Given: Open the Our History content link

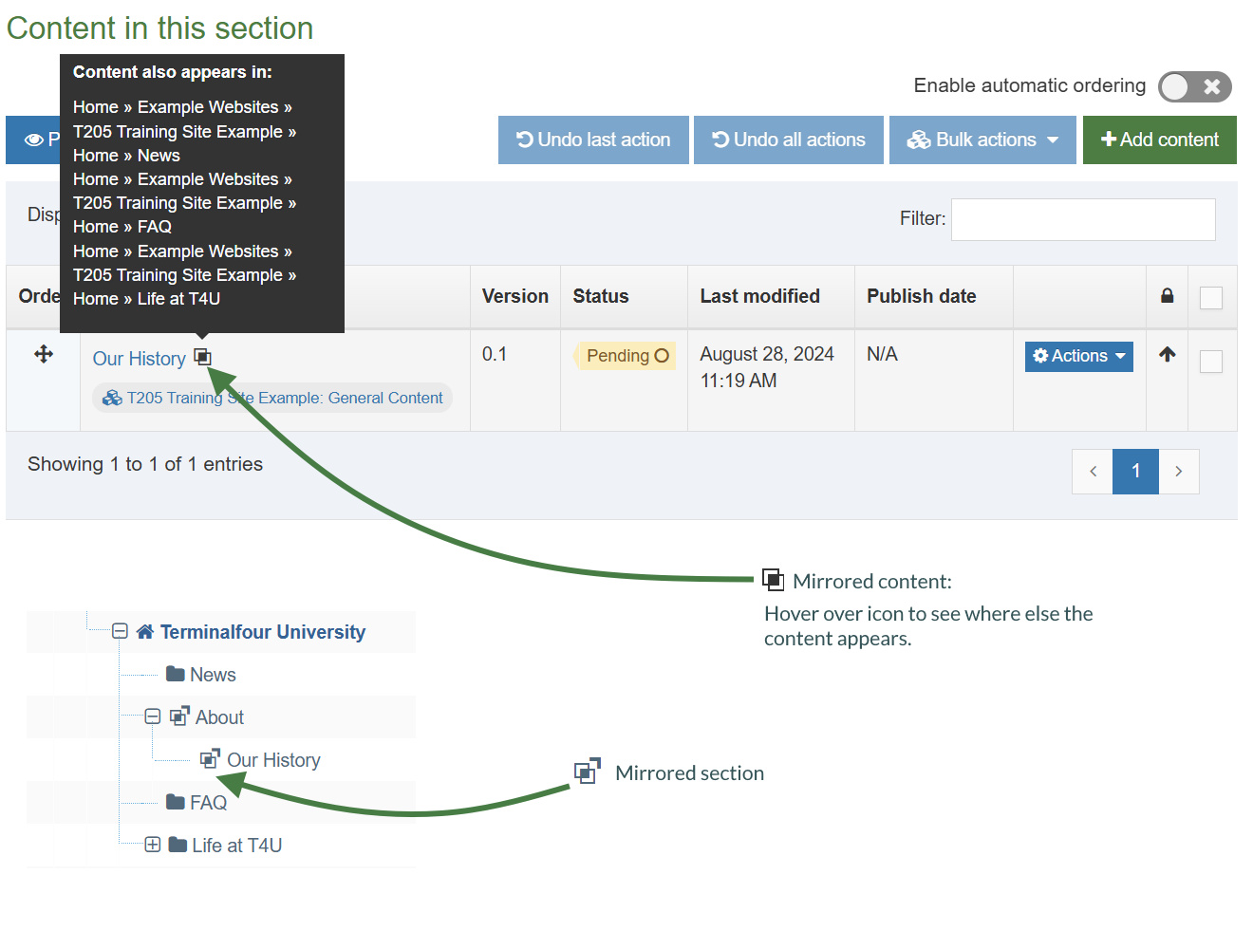Looking at the screenshot, I should pos(139,359).
